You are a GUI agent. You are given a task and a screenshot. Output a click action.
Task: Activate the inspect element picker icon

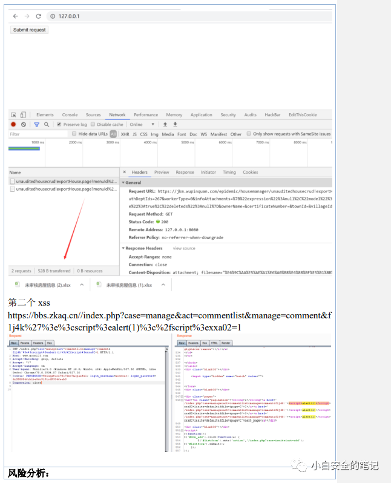(13, 115)
